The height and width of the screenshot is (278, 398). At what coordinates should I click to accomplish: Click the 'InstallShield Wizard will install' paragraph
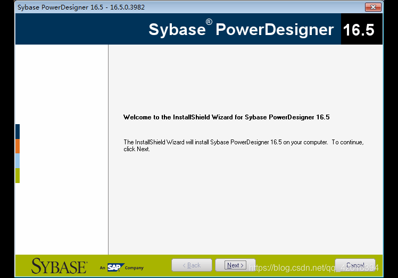244,145
